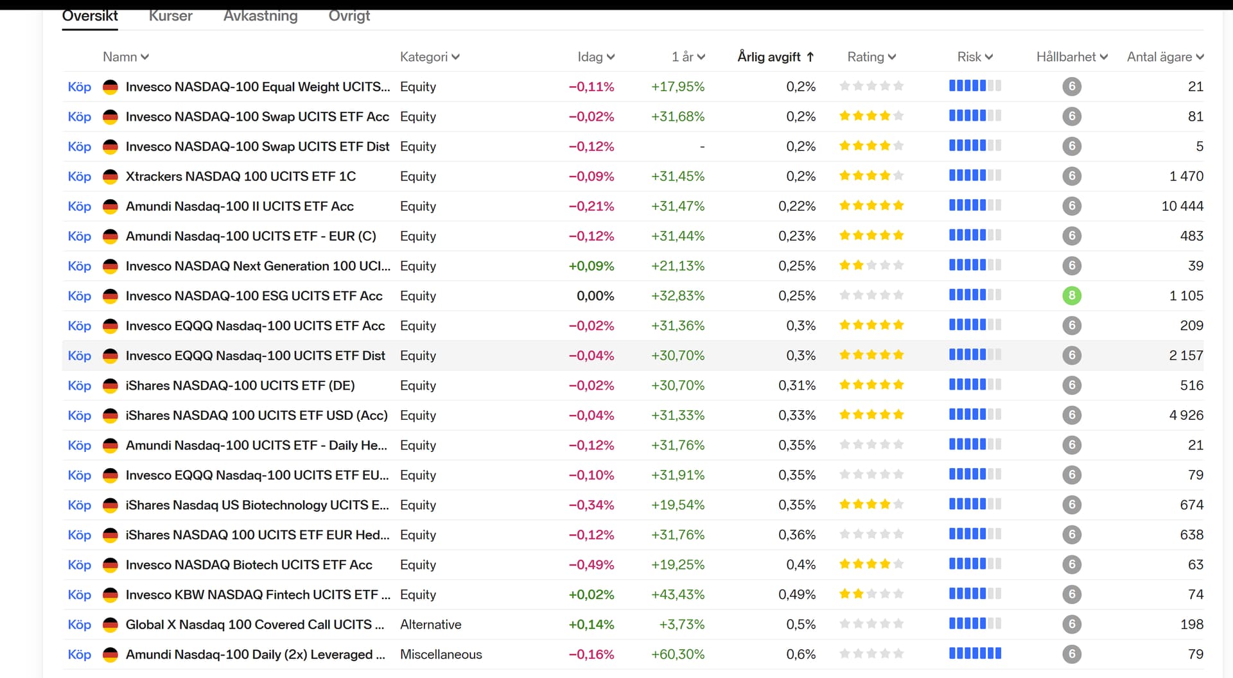Sort by the Antal ägare column
1233x678 pixels.
1165,57
